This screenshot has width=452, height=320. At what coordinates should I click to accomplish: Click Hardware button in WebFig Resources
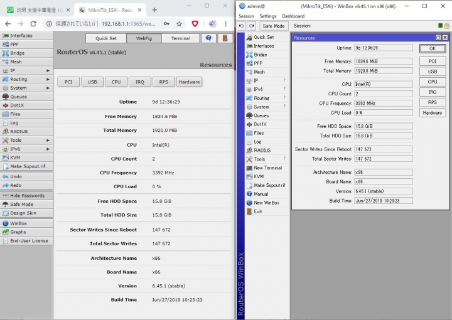click(x=189, y=82)
